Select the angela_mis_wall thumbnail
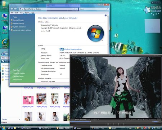 click(x=28, y=100)
